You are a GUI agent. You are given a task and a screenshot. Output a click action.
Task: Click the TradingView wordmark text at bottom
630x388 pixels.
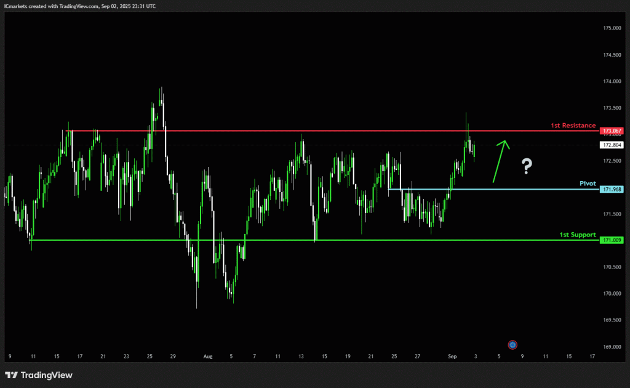(47, 375)
